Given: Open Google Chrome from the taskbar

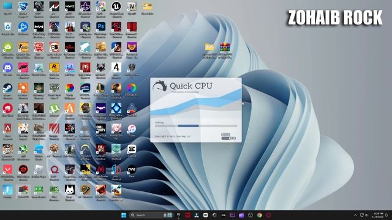Looking at the screenshot, I should pos(260,215).
